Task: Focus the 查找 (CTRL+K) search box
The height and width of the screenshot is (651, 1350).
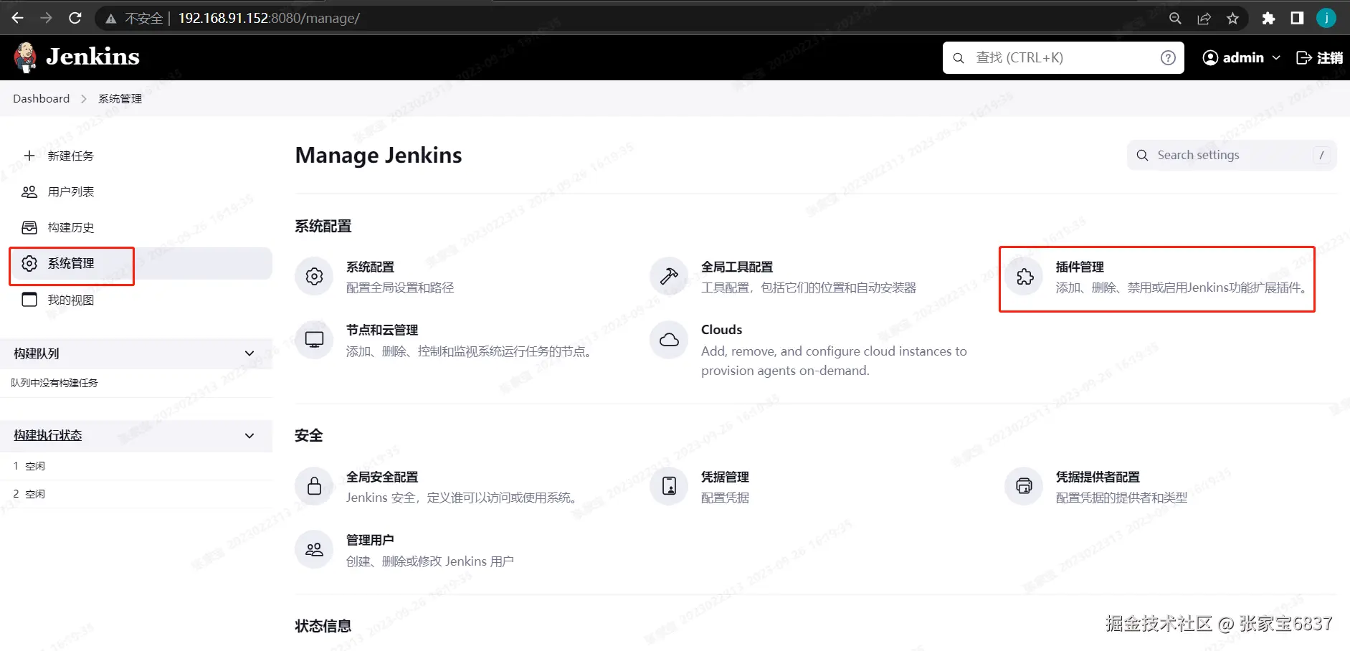Action: pos(1063,57)
